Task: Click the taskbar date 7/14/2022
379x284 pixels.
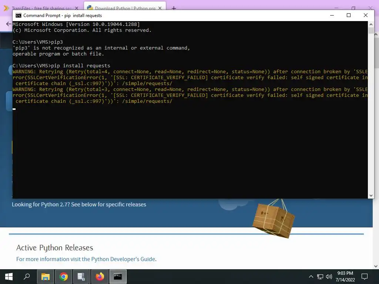Action: click(x=345, y=280)
